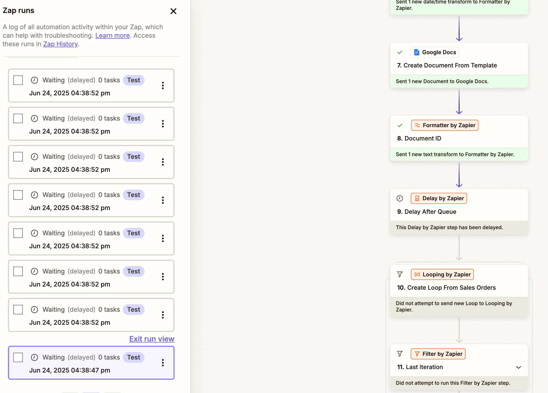Click 'Sent 1 new Document to Google Docs.' status
The width and height of the screenshot is (548, 393).
(442, 81)
